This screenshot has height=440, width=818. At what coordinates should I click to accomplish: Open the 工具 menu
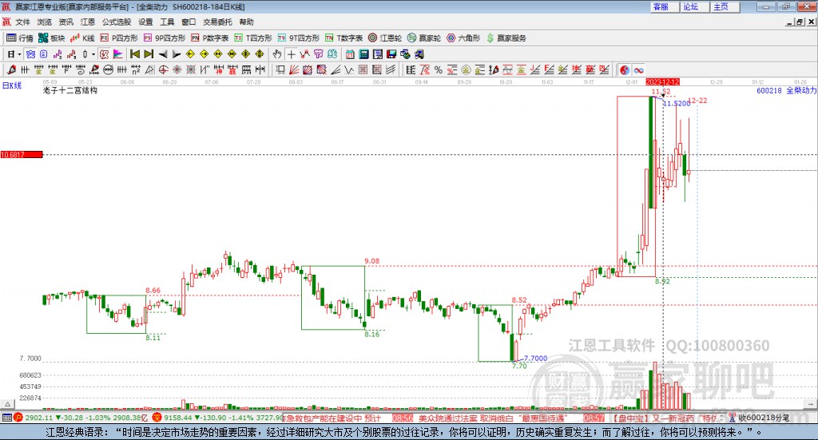(167, 22)
